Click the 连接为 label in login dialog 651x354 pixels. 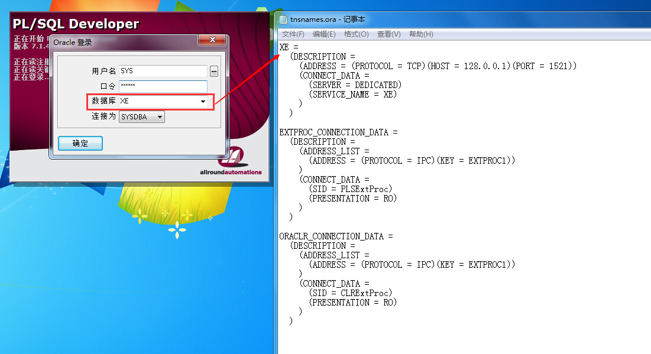[x=104, y=116]
